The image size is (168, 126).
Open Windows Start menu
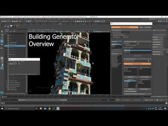[2, 108]
